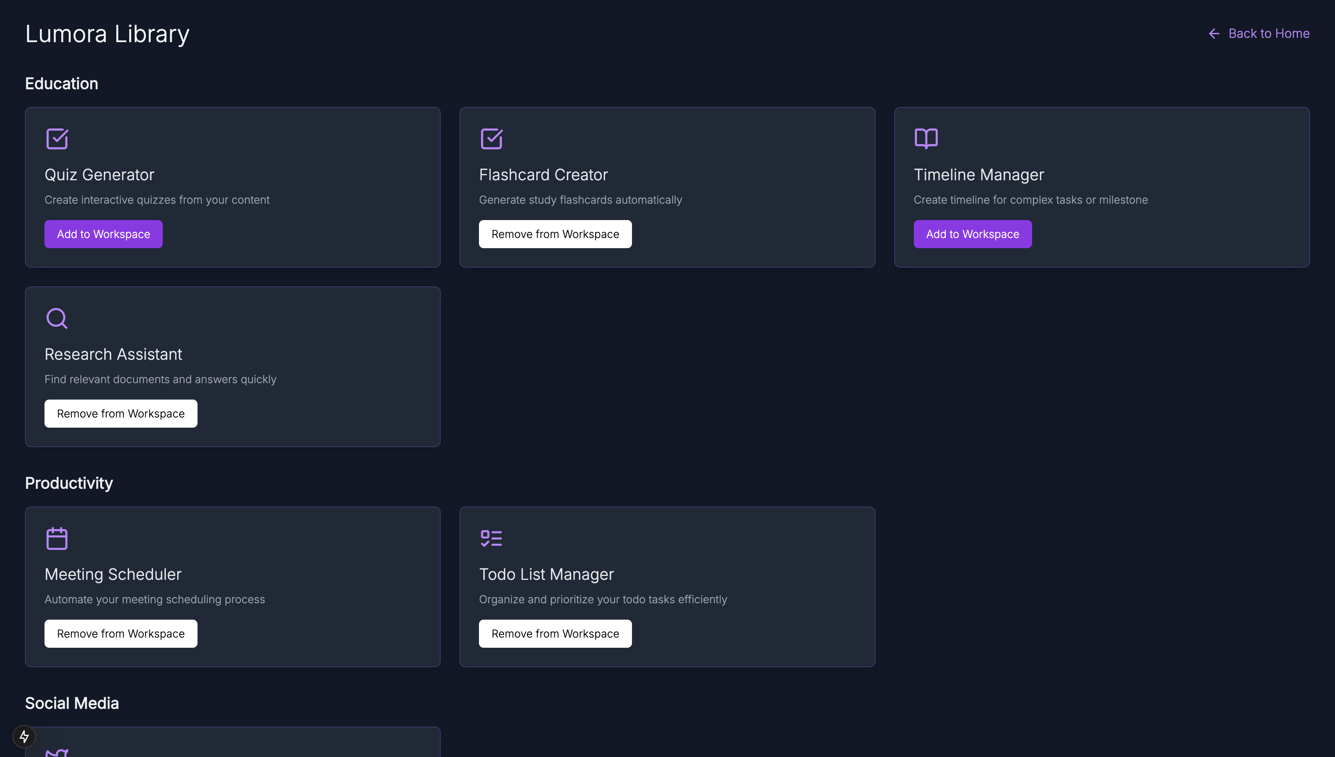Click the Meeting Scheduler calendar icon
Image resolution: width=1335 pixels, height=757 pixels.
click(57, 538)
